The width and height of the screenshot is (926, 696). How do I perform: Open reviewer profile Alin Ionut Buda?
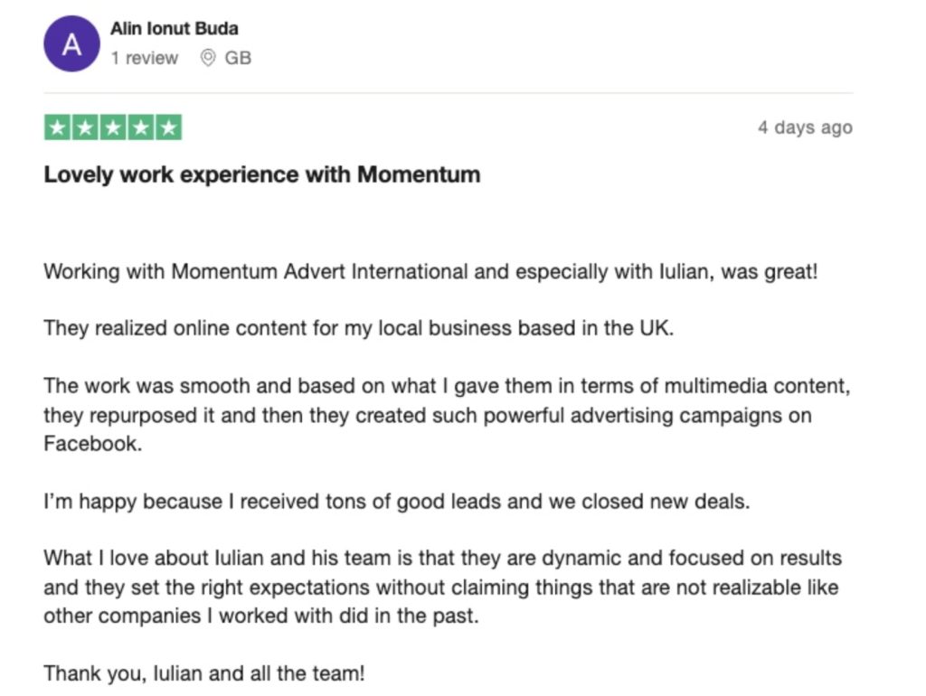[175, 28]
